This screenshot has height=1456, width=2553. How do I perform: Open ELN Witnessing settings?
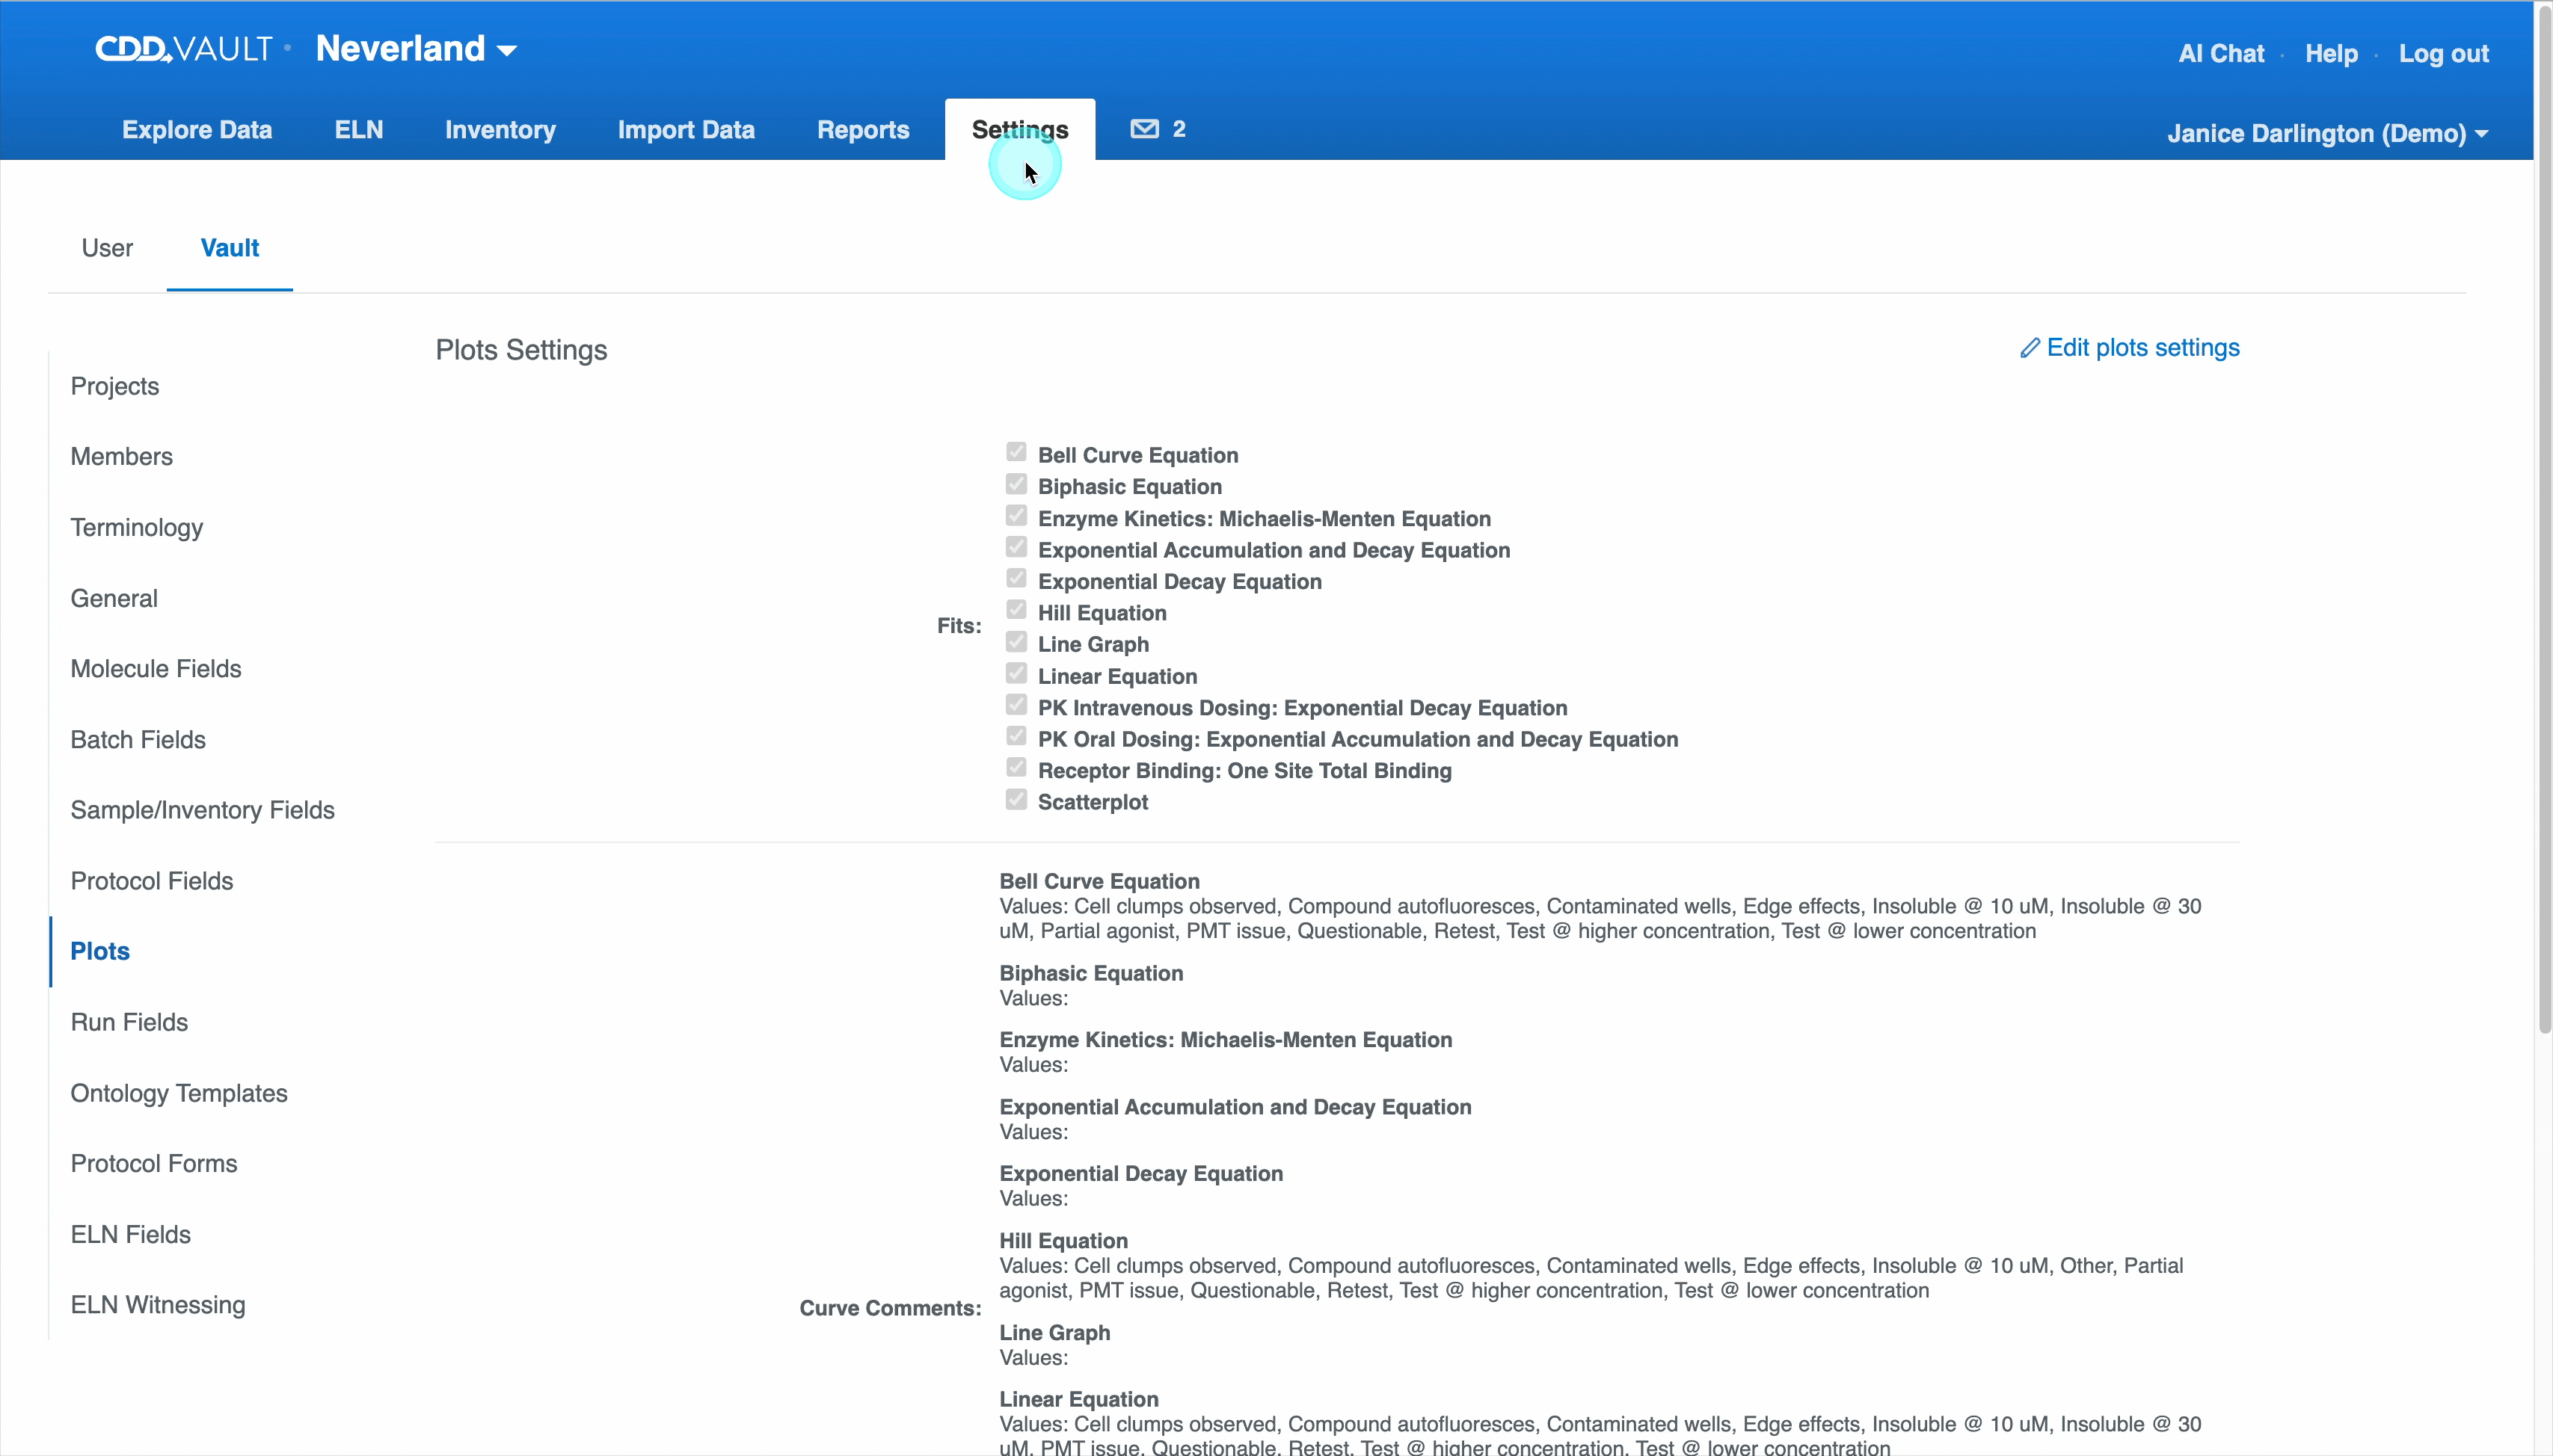158,1305
